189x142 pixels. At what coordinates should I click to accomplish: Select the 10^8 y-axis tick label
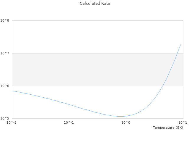coord(5,20)
